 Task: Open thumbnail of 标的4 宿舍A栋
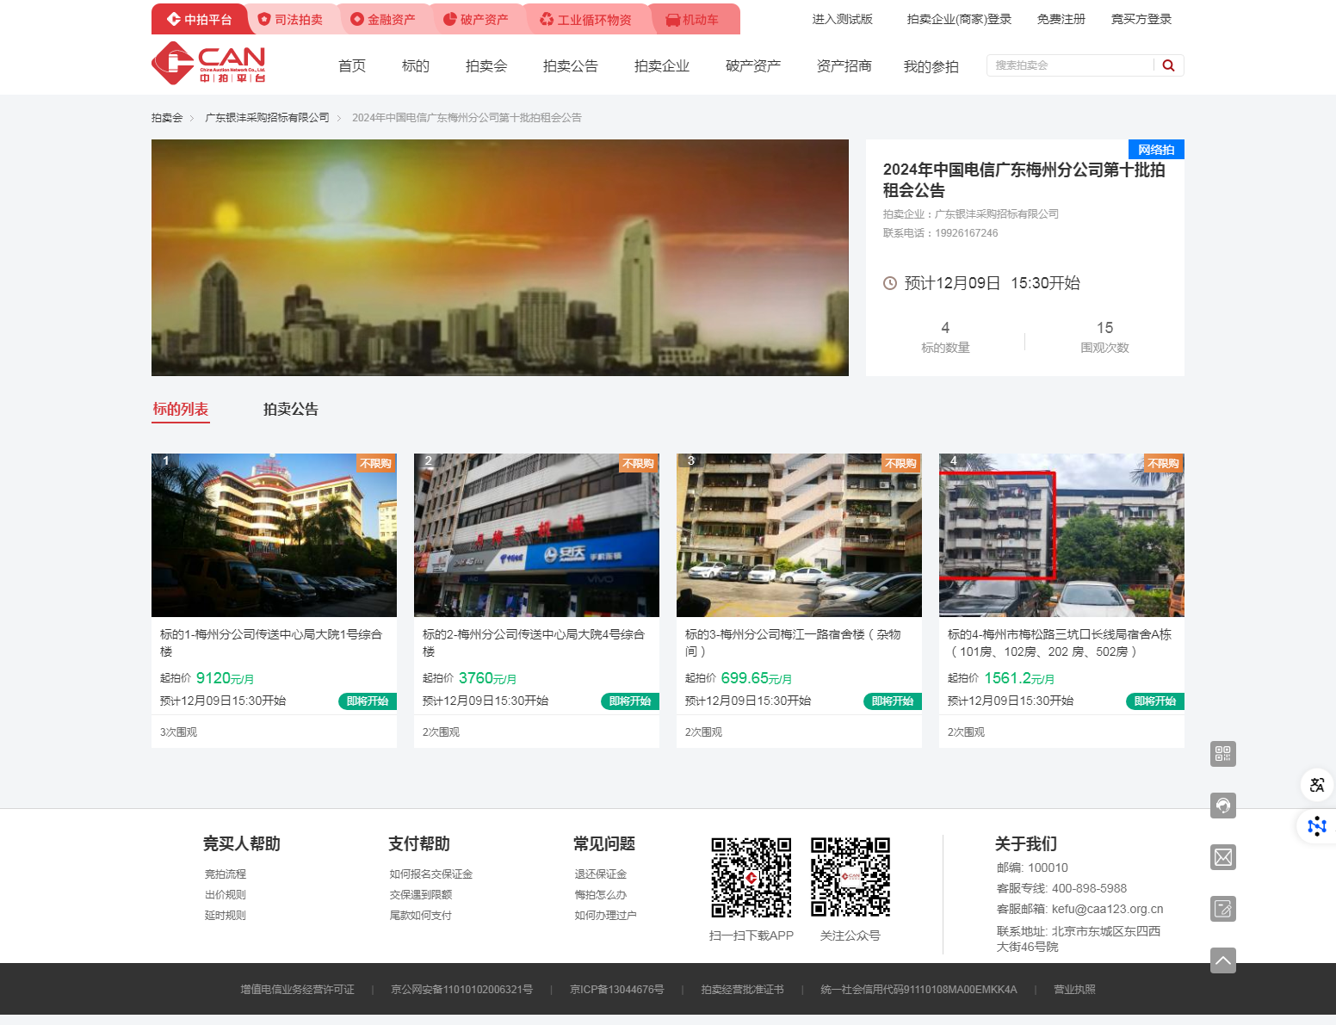[1061, 535]
